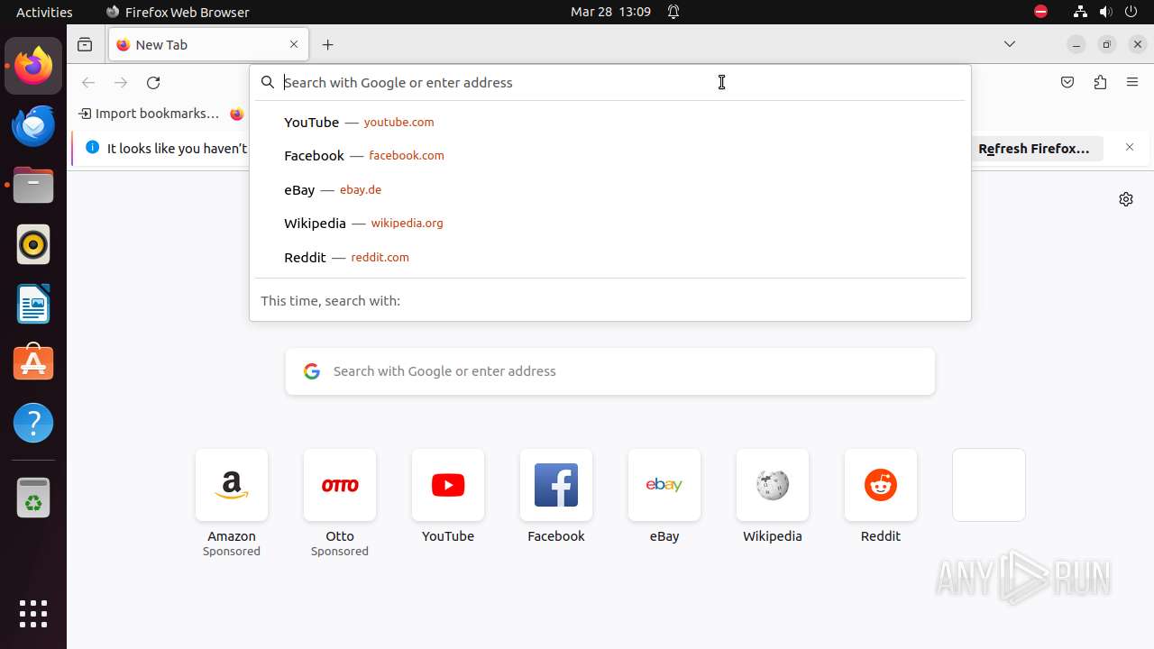Open Rhythmbox music player from dock
Screen dimensions: 1154x649
(x=33, y=244)
